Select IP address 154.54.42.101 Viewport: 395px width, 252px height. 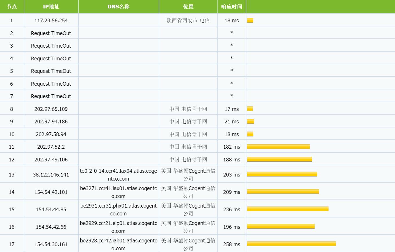pos(51,192)
